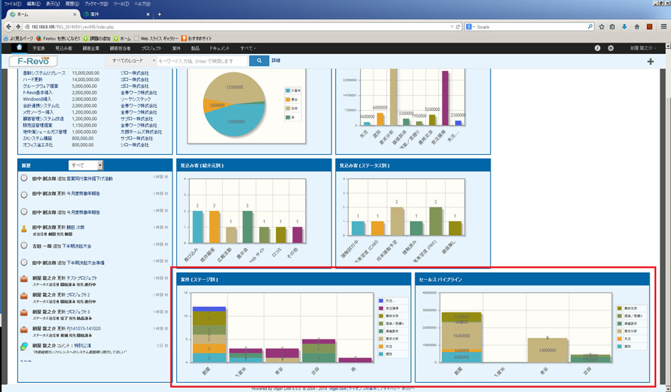Click プロジェクト3 history link

coord(78,312)
